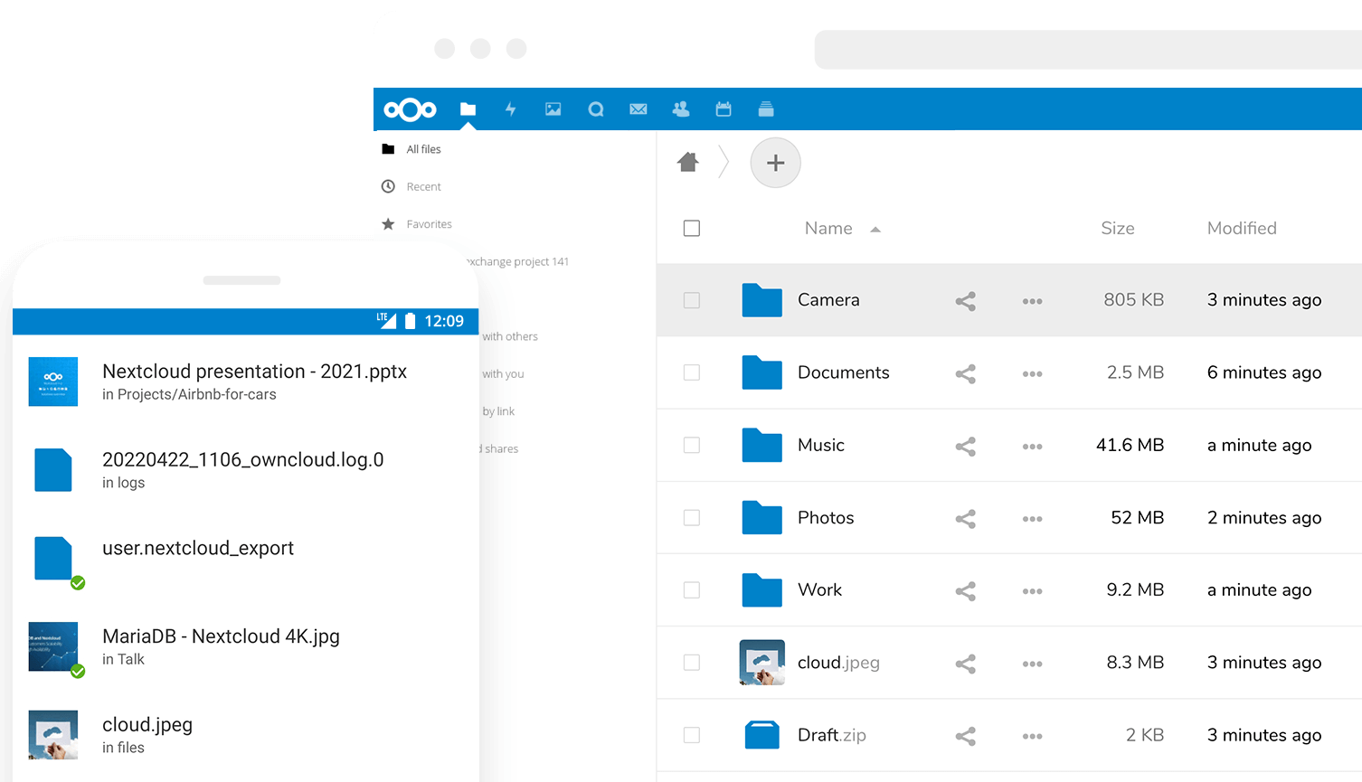Viewport: 1362px width, 782px height.
Task: Open the Camera folder icon
Action: click(x=762, y=300)
